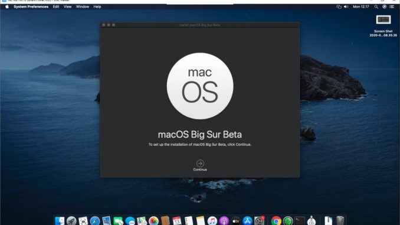The width and height of the screenshot is (400, 225).
Task: Click the installer window title bar text
Action: click(x=200, y=25)
